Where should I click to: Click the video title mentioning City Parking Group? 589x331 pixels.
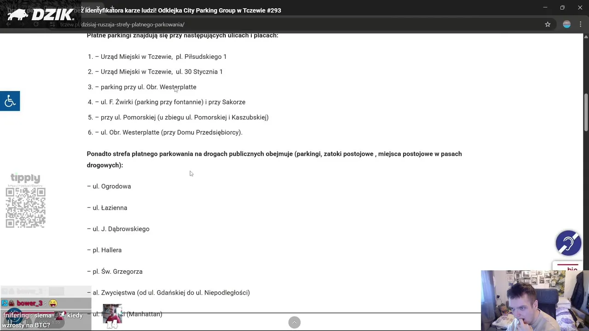tap(183, 10)
